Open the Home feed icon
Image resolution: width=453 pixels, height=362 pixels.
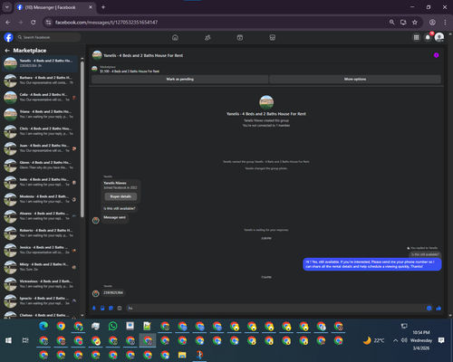pos(175,37)
